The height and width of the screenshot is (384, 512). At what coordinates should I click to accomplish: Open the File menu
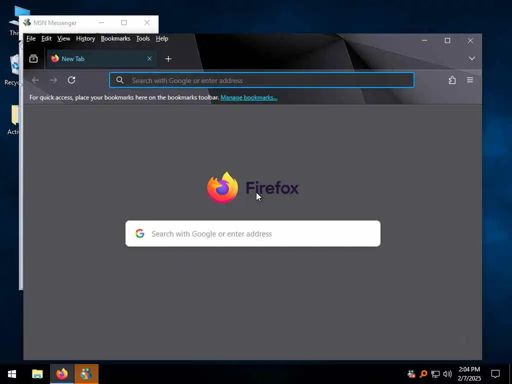pyautogui.click(x=31, y=38)
